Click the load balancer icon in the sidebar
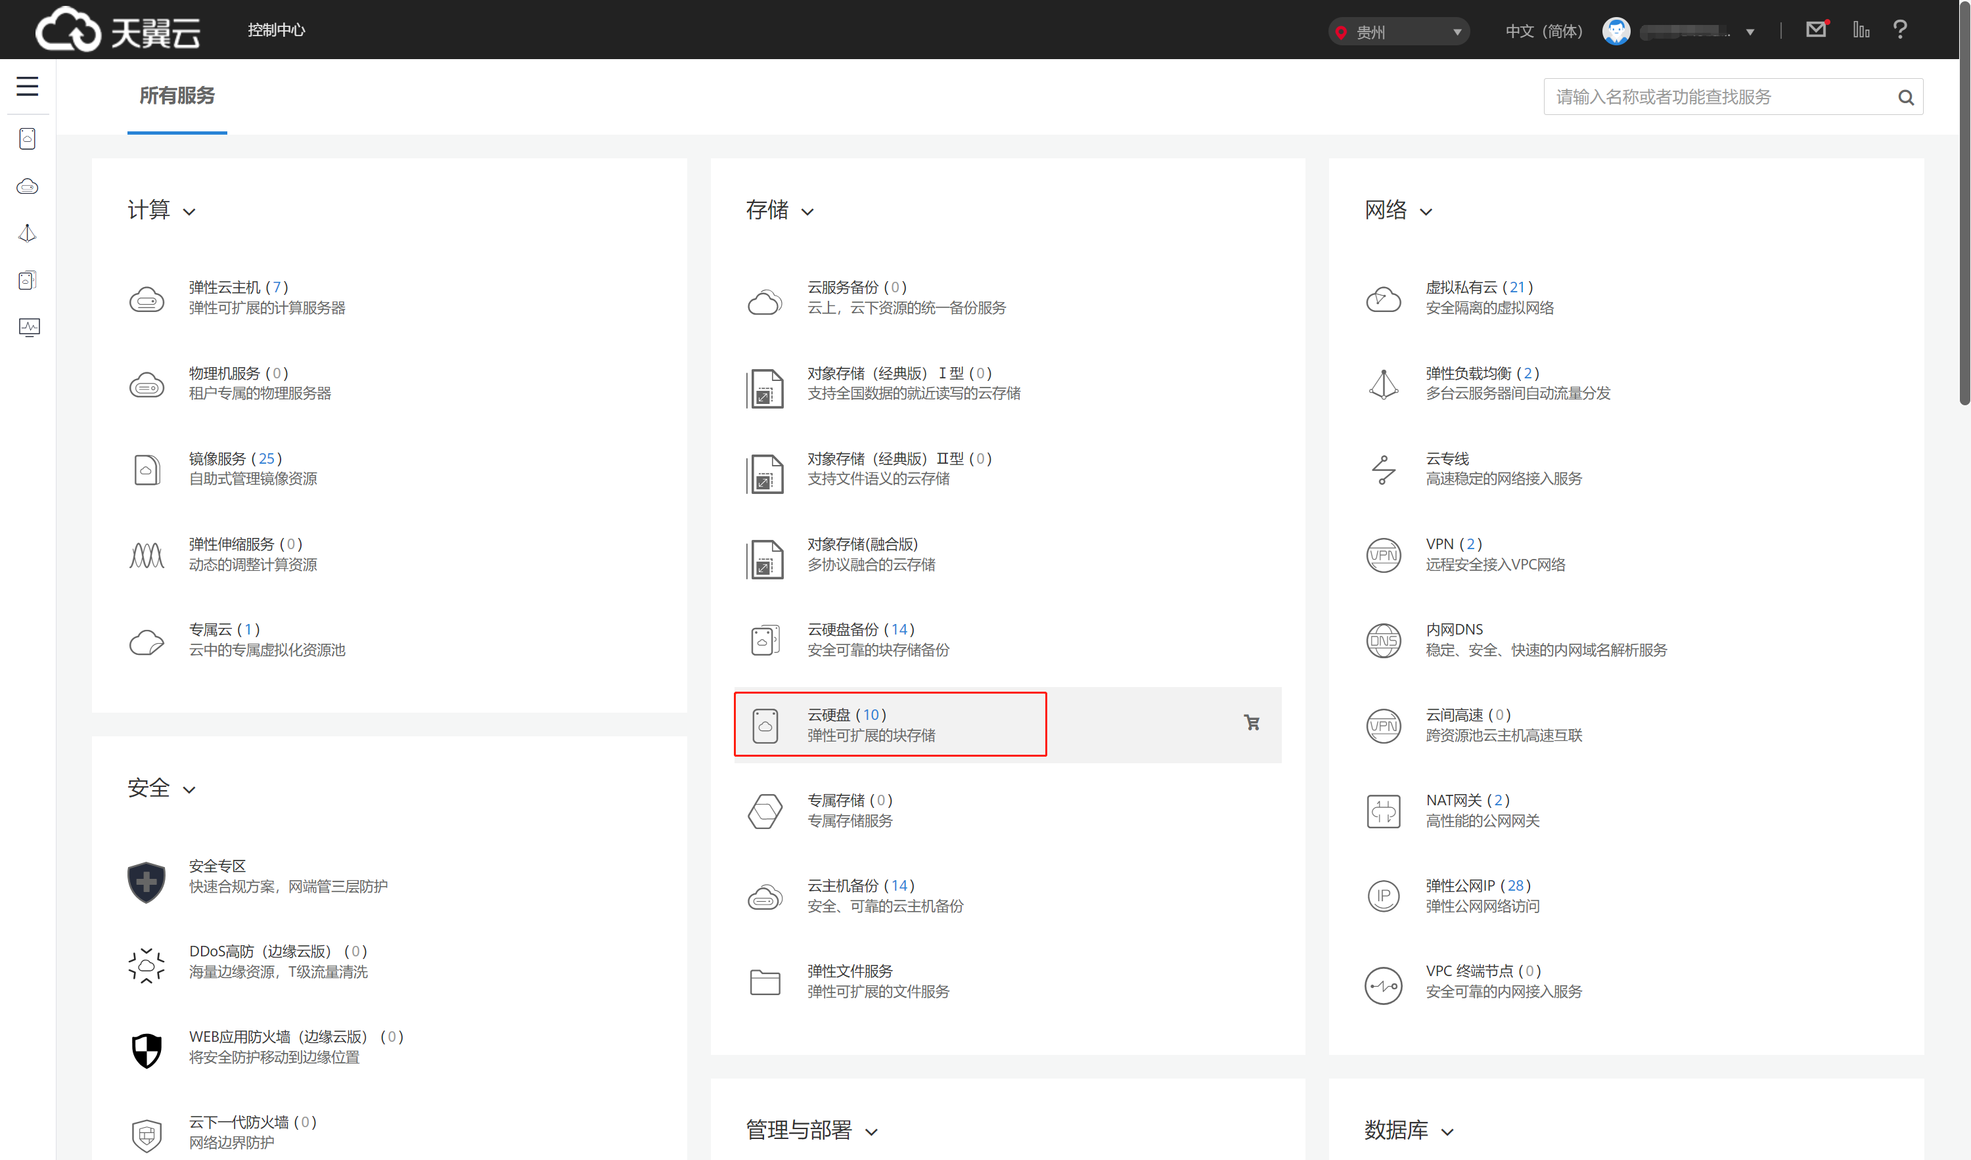 (28, 233)
